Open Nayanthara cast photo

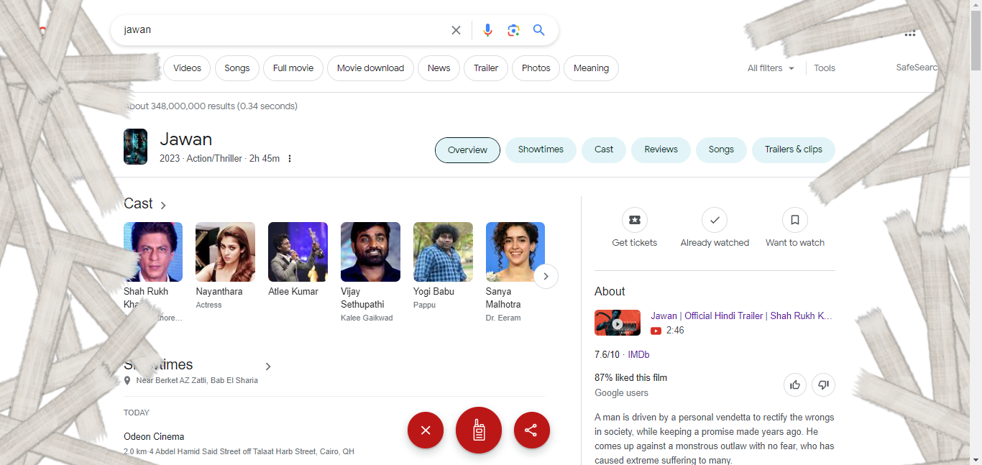pos(225,252)
